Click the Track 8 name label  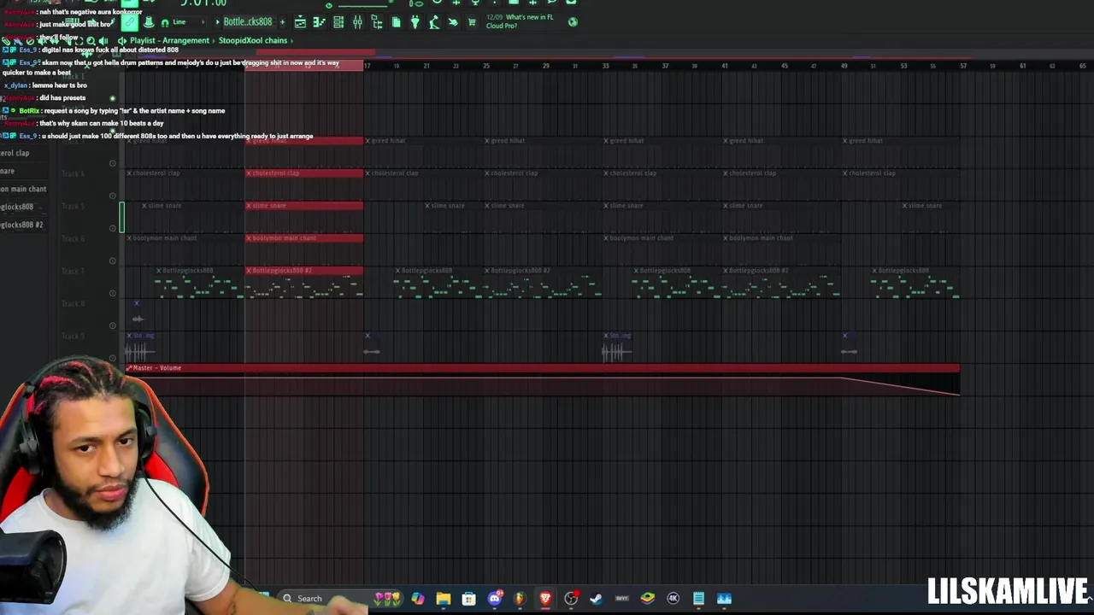point(73,303)
